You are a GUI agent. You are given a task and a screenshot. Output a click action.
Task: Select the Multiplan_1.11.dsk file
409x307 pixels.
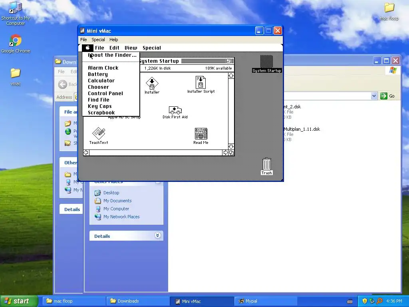click(302, 129)
